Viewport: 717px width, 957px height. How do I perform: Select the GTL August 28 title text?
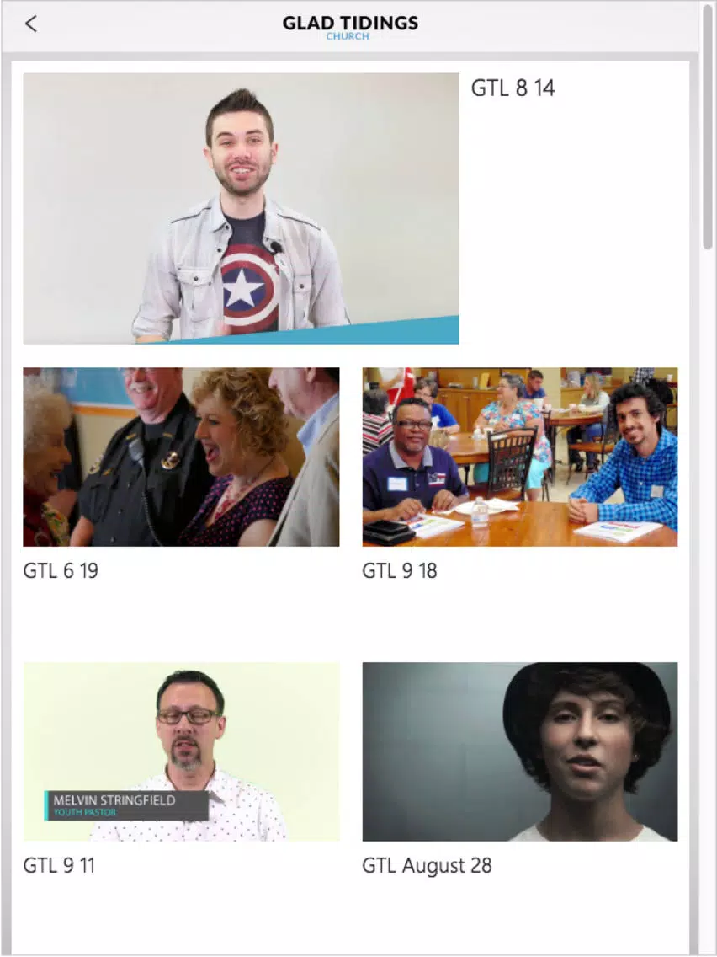pos(427,865)
